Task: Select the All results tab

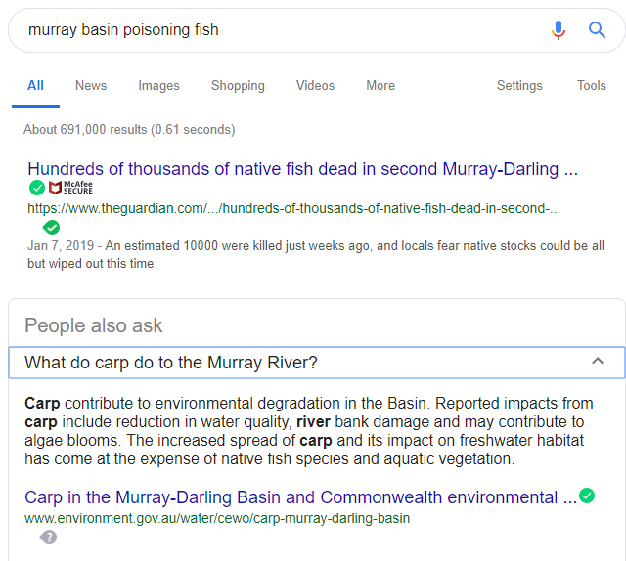Action: [x=35, y=86]
